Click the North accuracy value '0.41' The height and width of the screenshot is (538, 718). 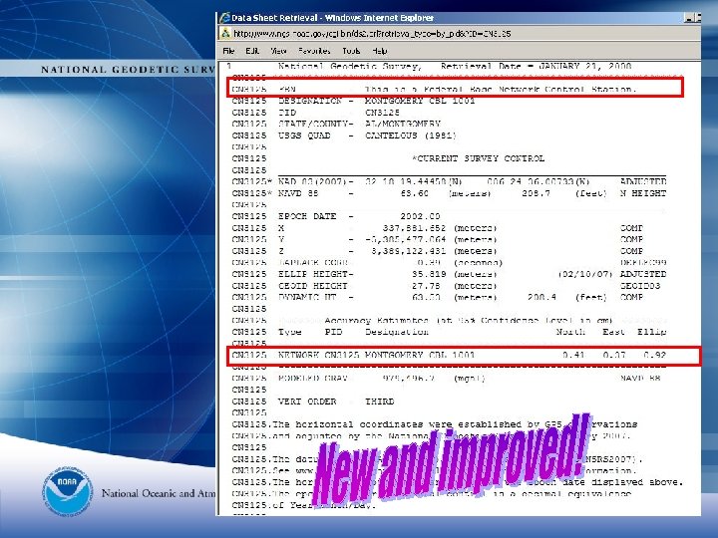[x=573, y=355]
